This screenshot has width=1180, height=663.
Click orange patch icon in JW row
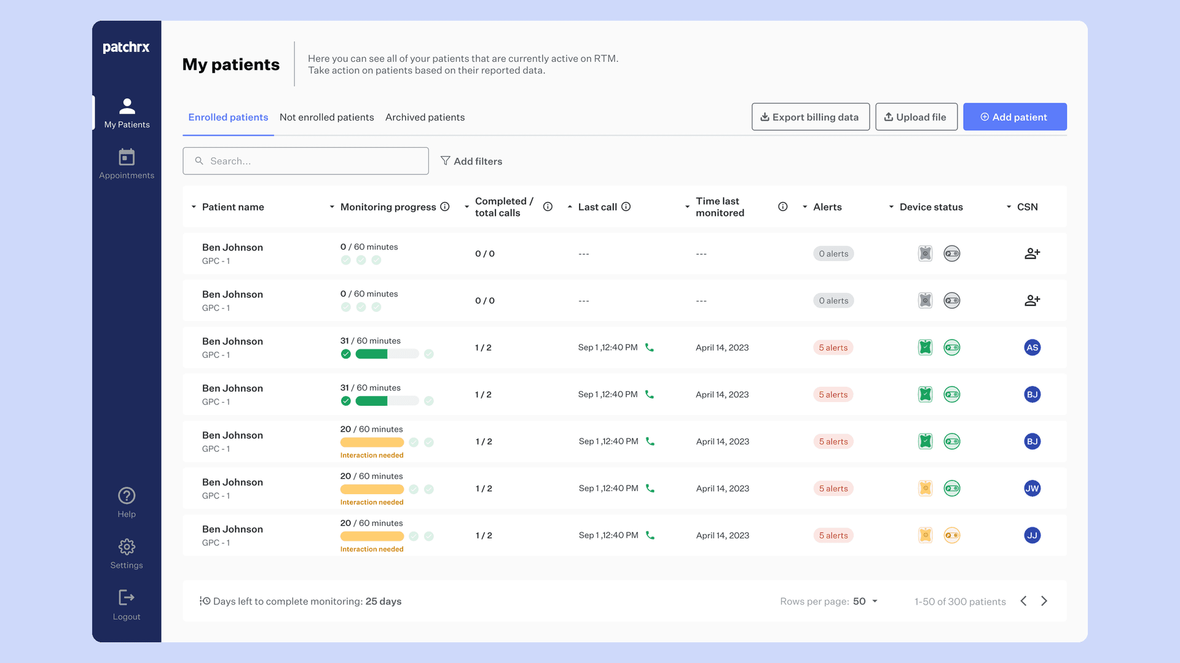click(926, 489)
